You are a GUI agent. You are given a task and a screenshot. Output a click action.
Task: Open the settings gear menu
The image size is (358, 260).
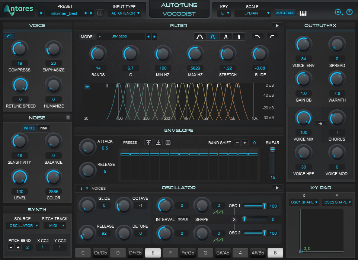pos(338,12)
